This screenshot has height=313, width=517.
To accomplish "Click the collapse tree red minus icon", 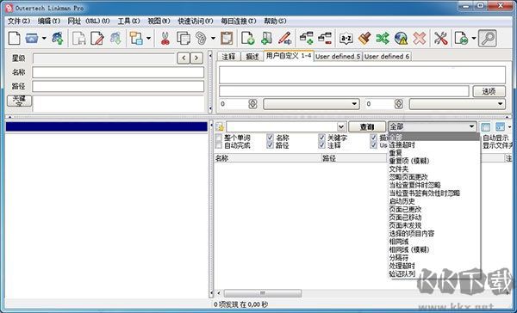I will tap(325, 39).
